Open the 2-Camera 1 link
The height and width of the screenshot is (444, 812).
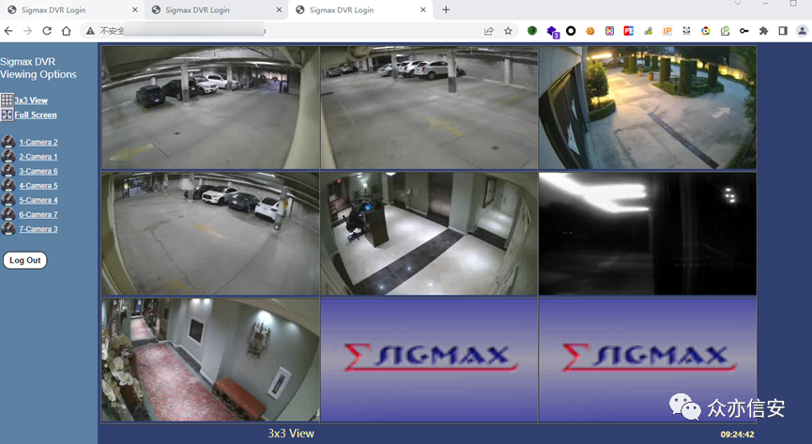pyautogui.click(x=38, y=157)
